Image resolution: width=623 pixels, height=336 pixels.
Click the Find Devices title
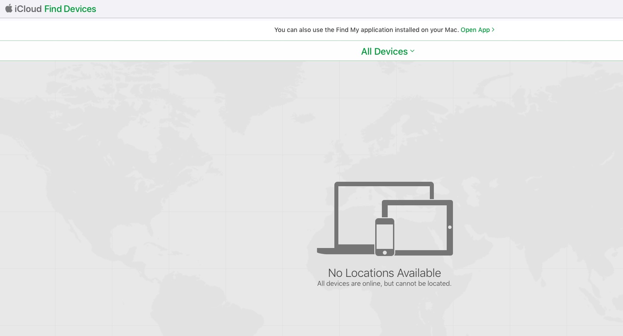click(x=70, y=9)
